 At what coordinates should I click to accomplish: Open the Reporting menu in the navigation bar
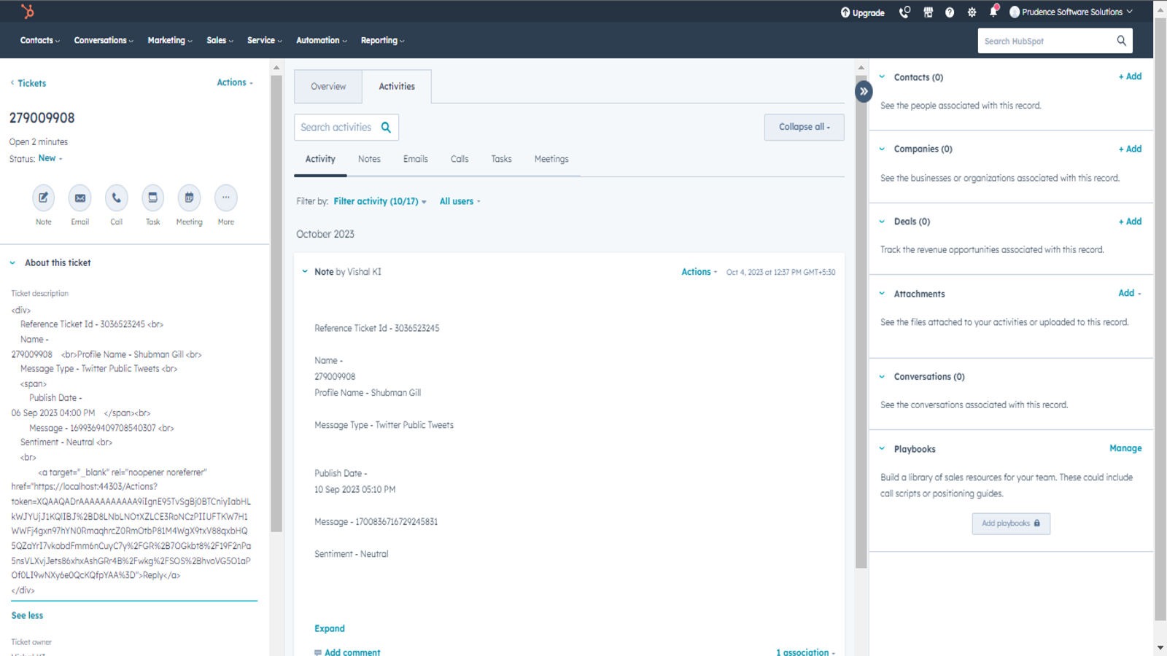(x=381, y=40)
